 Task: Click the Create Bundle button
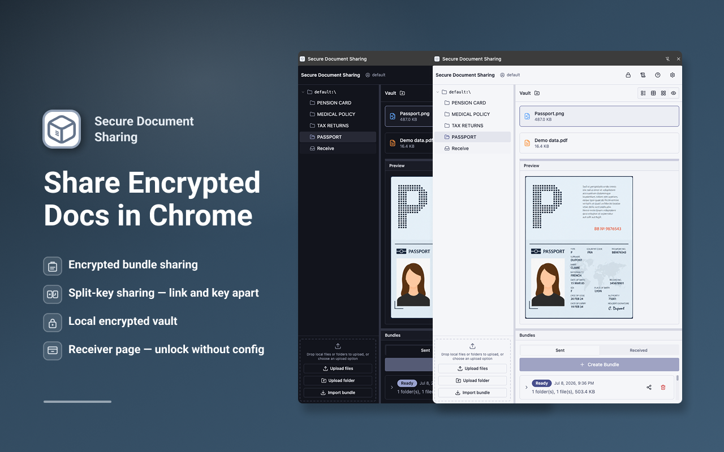pos(599,364)
